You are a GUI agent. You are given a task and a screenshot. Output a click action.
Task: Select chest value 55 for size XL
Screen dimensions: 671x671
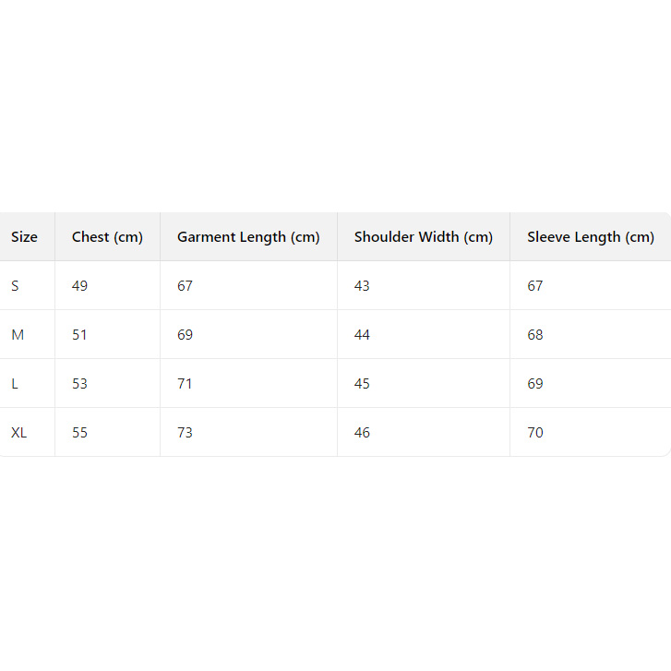coord(80,433)
